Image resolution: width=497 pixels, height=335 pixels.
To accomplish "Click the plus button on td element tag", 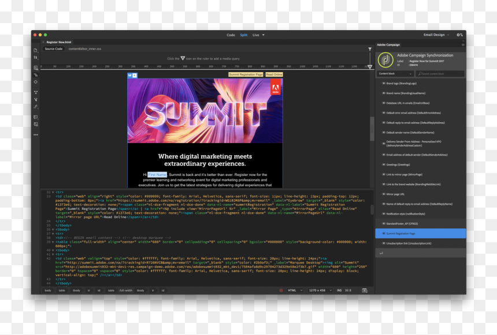I will point(135,76).
